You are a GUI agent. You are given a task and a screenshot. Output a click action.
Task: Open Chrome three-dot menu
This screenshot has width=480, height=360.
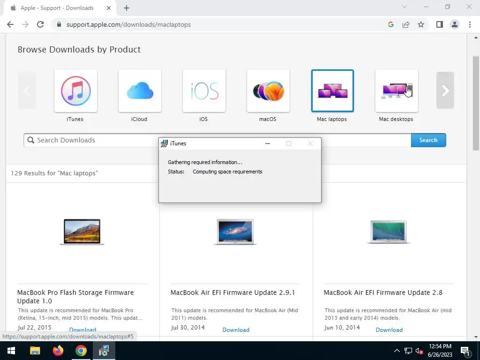pos(470,24)
